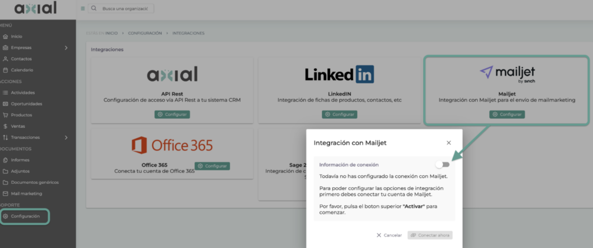Click the Actividades list icon
This screenshot has width=593, height=248.
click(5, 92)
